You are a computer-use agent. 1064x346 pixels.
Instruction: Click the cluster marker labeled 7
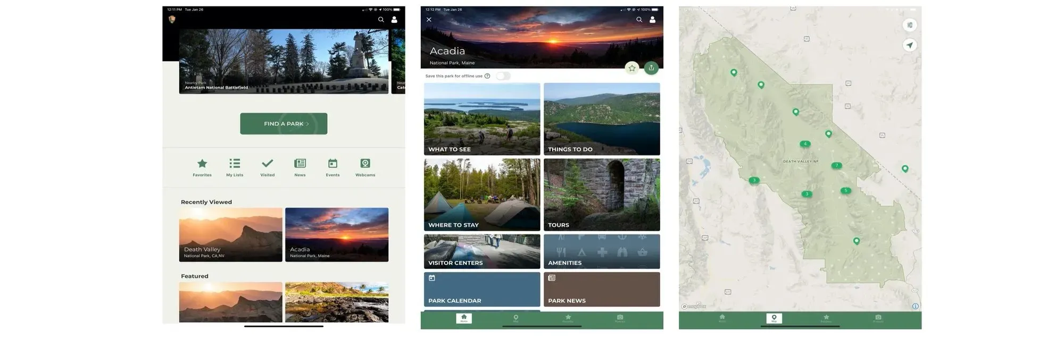pos(836,166)
